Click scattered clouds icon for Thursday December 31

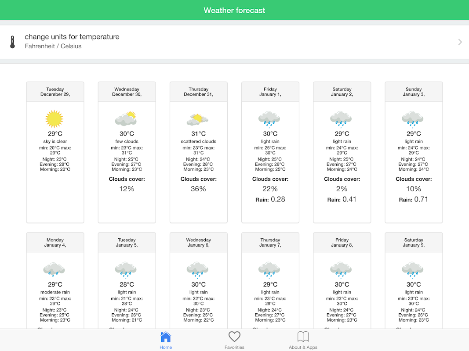pyautogui.click(x=197, y=119)
